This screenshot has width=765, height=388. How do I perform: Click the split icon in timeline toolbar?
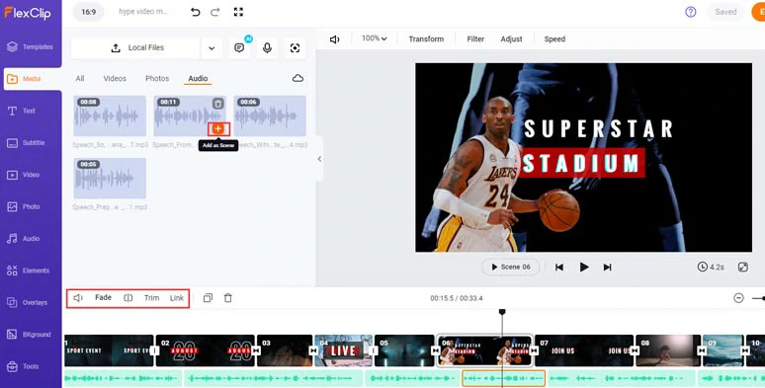128,298
